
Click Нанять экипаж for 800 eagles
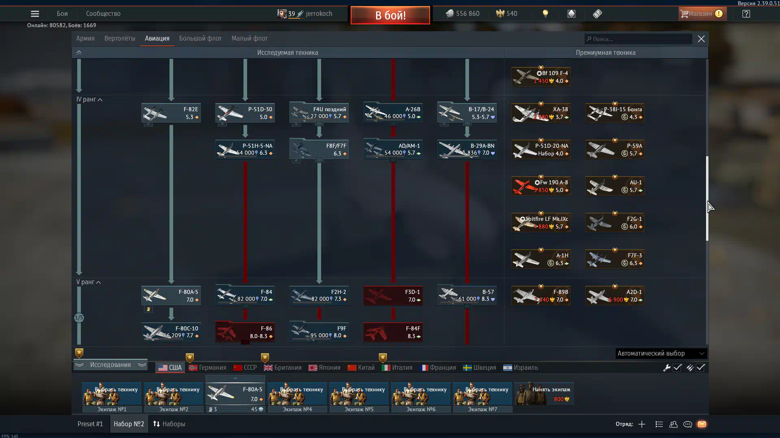[x=544, y=394]
